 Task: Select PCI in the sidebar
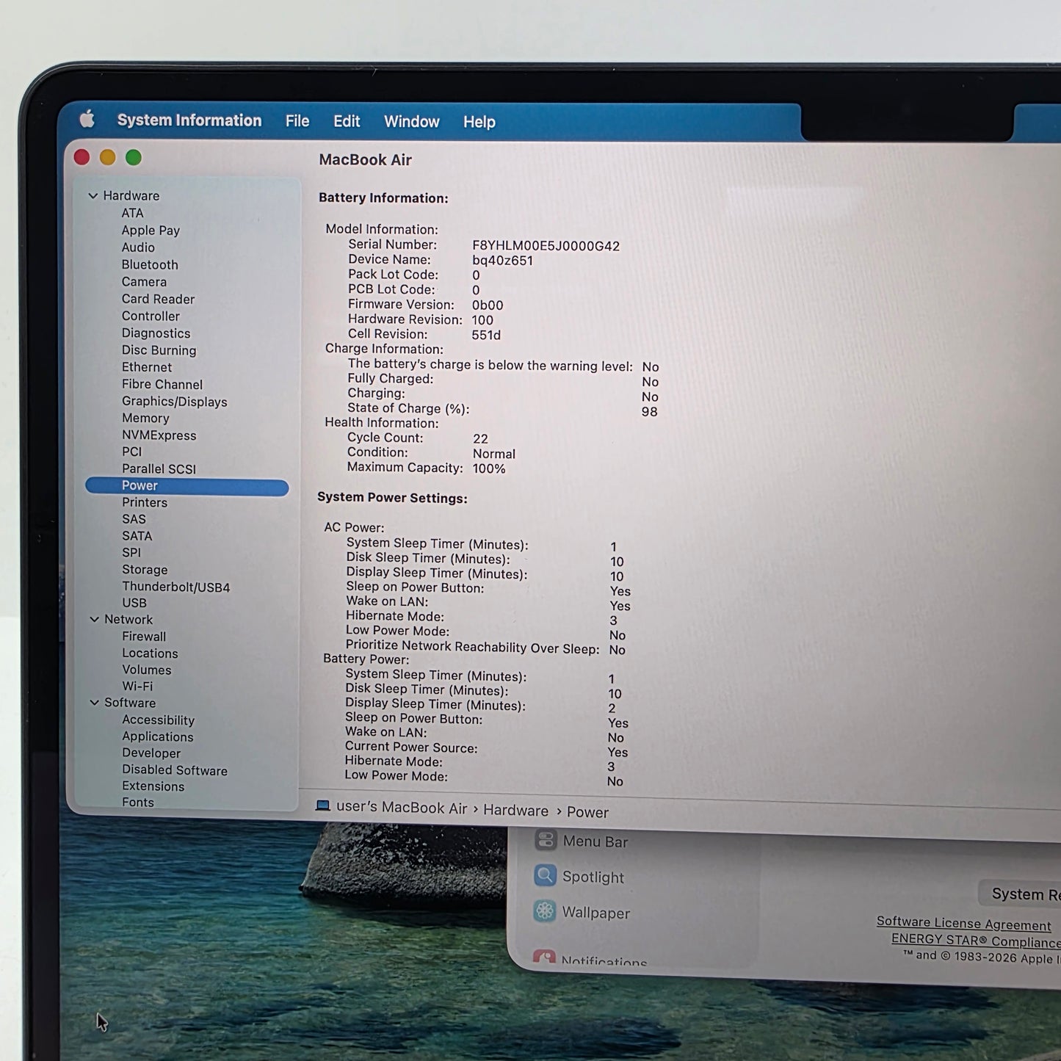[131, 452]
